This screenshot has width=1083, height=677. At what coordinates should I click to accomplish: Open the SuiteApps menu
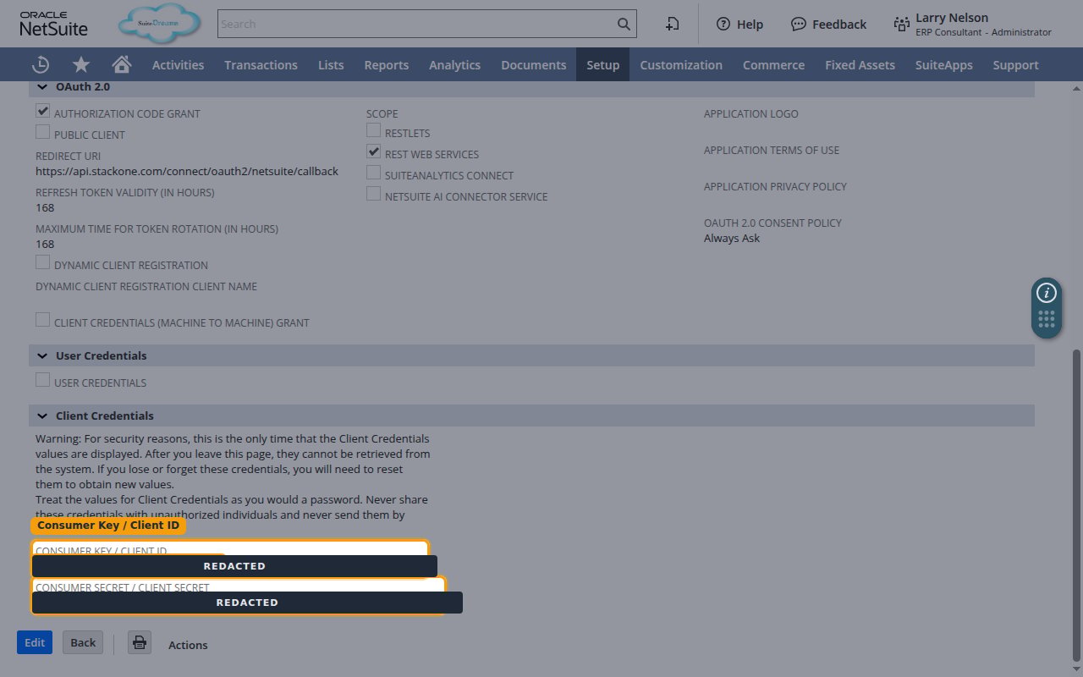pyautogui.click(x=943, y=64)
